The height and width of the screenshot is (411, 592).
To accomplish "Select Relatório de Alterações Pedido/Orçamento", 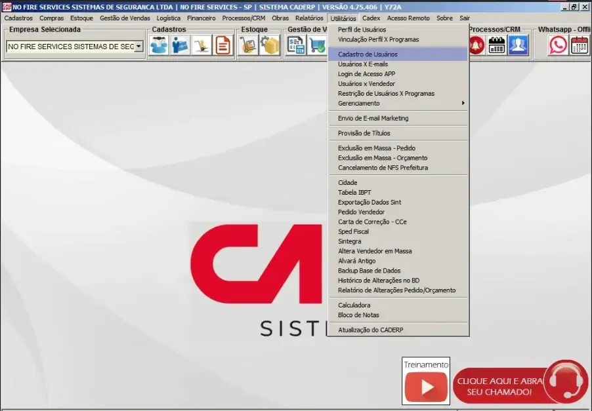I will click(398, 290).
